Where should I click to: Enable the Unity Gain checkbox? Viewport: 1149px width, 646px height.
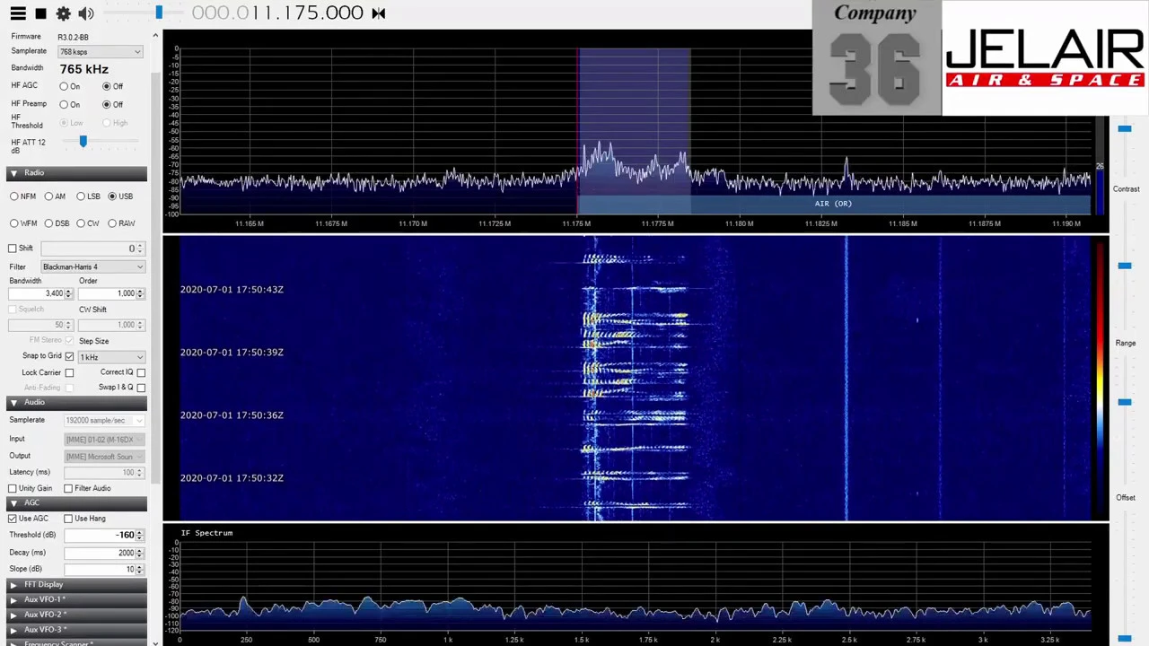point(13,488)
